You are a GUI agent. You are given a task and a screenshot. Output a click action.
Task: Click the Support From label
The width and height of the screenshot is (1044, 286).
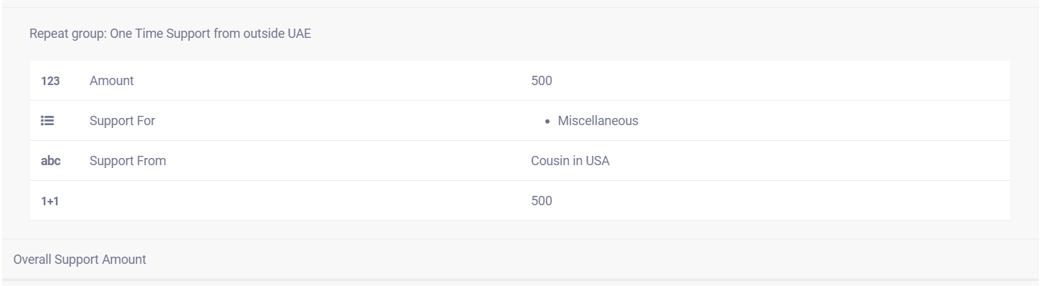click(x=128, y=161)
